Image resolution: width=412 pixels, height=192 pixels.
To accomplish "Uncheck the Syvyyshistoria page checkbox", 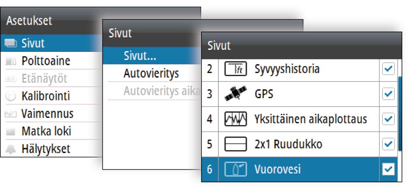I will pos(388,69).
